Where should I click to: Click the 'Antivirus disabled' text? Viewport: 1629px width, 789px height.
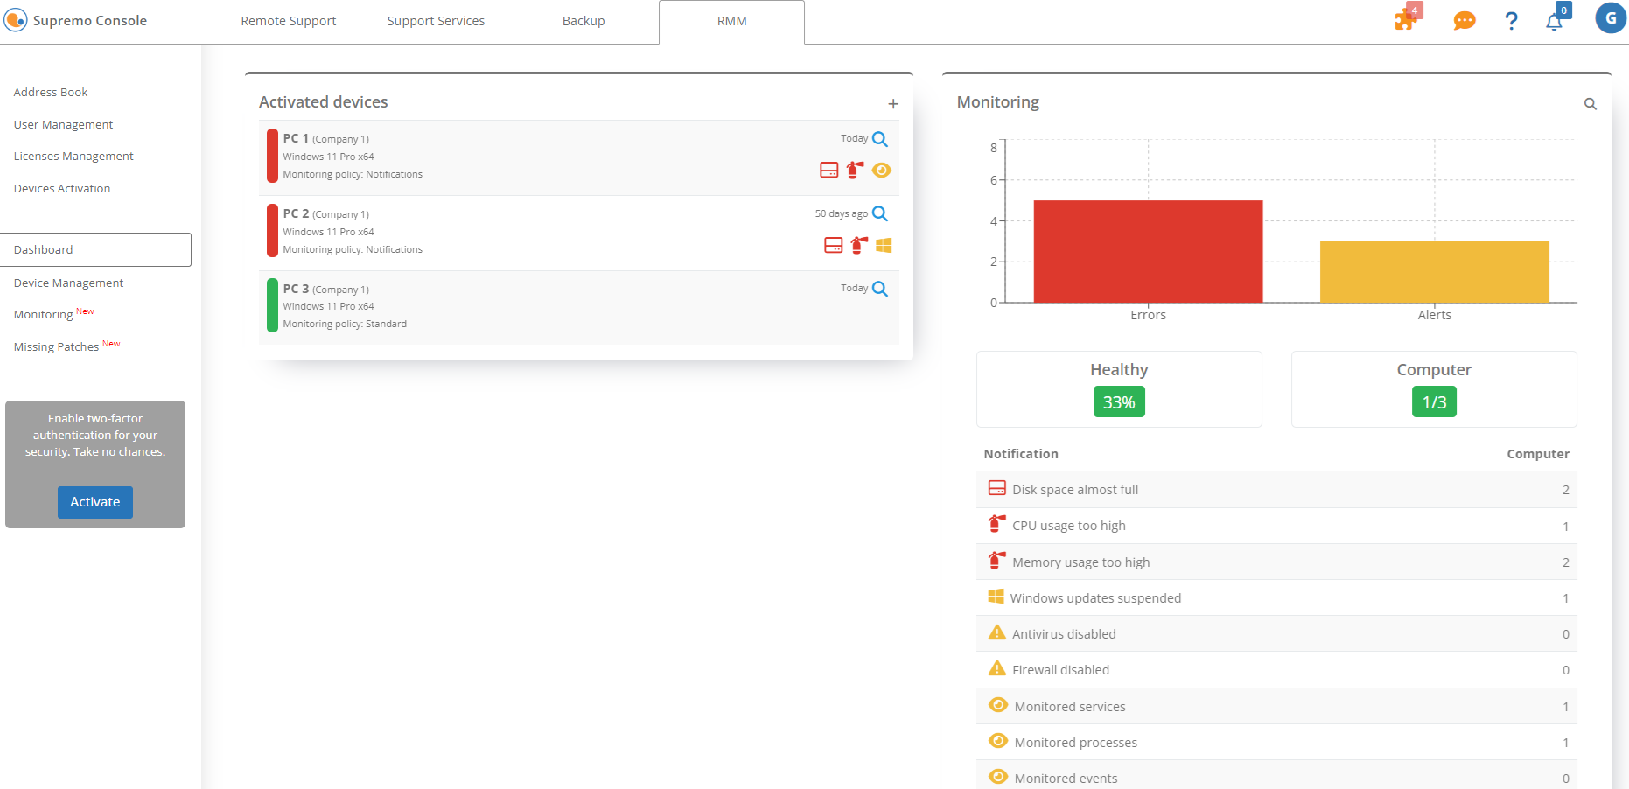click(1064, 634)
